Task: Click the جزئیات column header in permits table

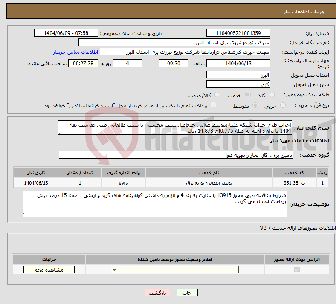Action: (x=49, y=259)
